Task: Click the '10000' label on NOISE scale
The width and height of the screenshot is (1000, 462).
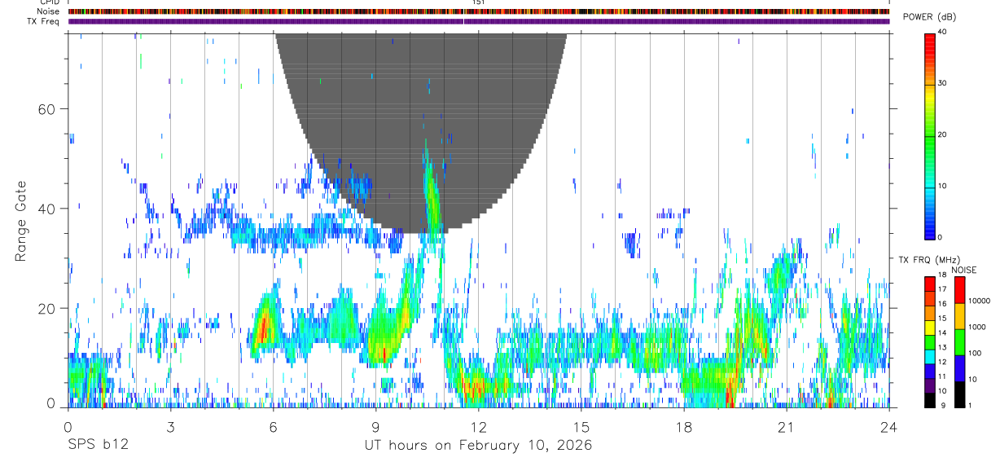Action: tap(978, 301)
